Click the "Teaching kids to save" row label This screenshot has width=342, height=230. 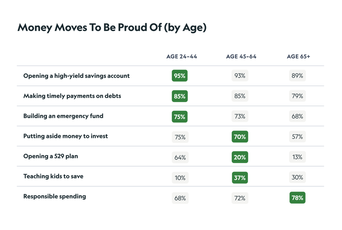pyautogui.click(x=53, y=176)
